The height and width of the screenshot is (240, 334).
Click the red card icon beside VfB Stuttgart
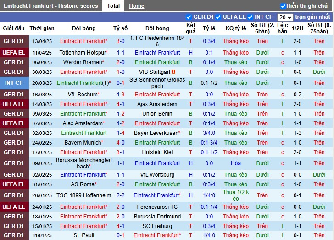point(173,72)
